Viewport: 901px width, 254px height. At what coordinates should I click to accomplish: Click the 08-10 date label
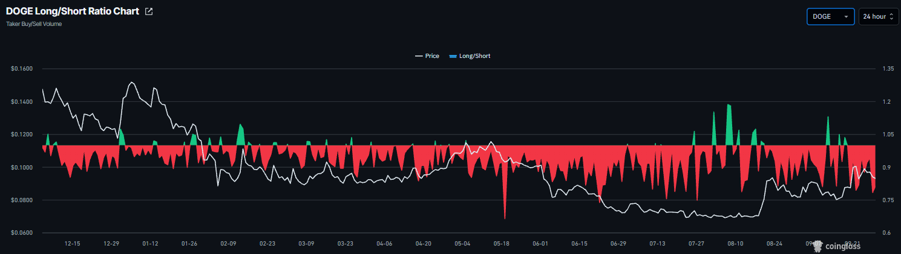(735, 244)
